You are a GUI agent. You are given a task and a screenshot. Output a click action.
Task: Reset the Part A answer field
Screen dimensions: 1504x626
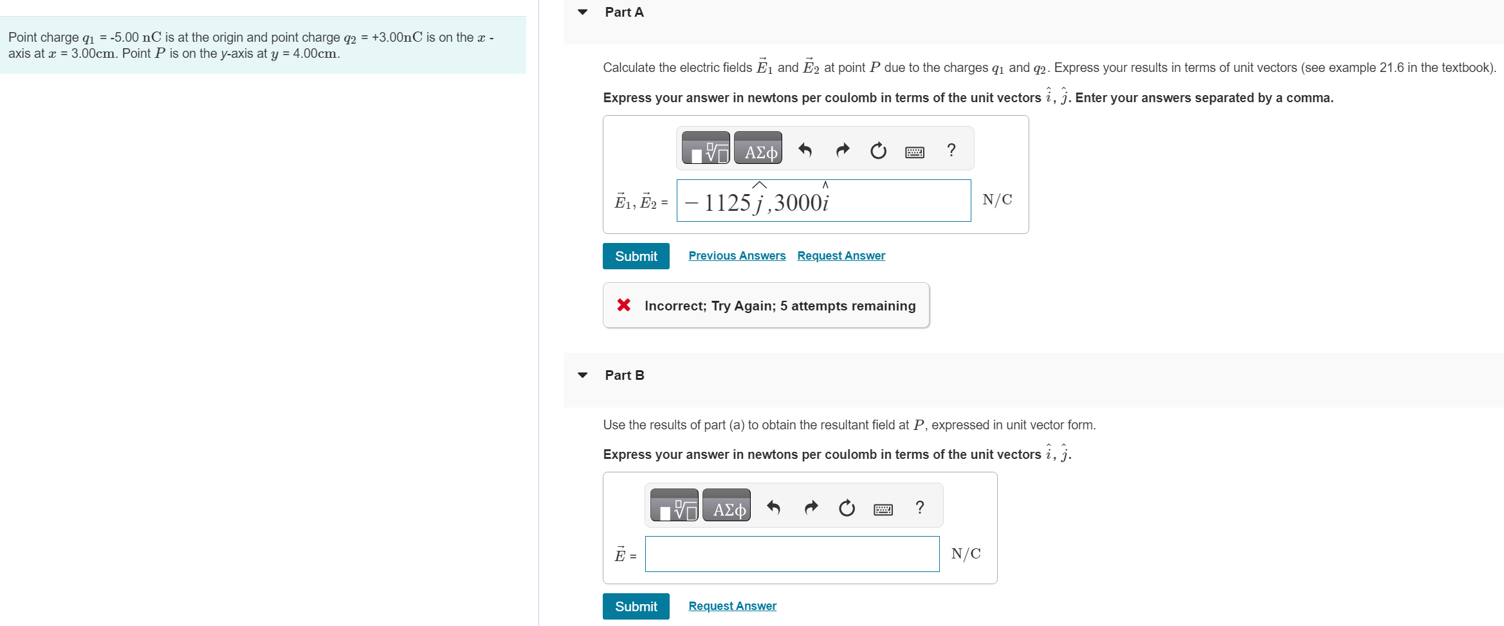[x=878, y=150]
